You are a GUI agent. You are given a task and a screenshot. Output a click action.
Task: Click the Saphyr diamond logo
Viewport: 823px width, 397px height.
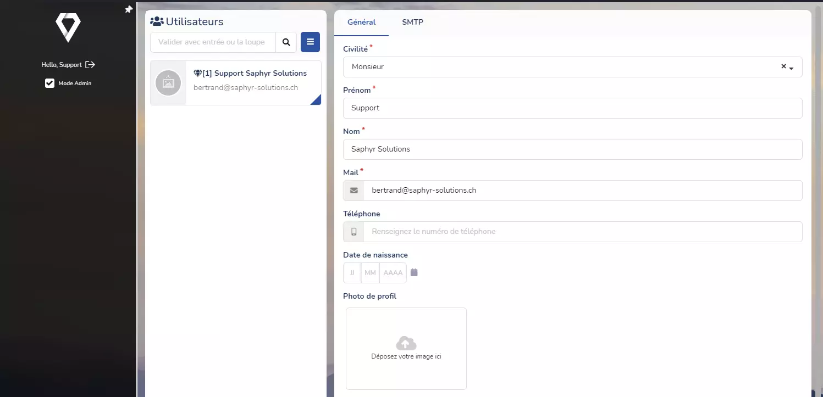(x=68, y=27)
